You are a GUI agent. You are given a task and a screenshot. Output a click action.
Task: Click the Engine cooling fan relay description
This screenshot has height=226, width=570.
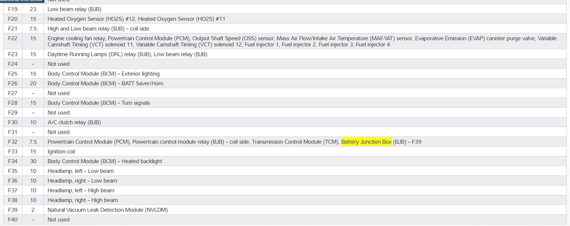click(x=302, y=41)
